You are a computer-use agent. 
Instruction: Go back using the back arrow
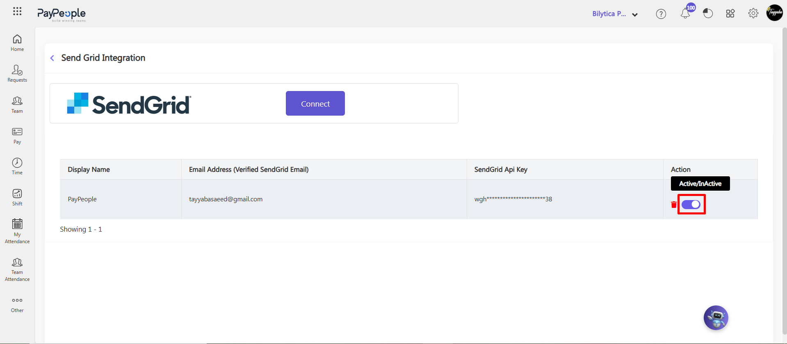coord(52,58)
